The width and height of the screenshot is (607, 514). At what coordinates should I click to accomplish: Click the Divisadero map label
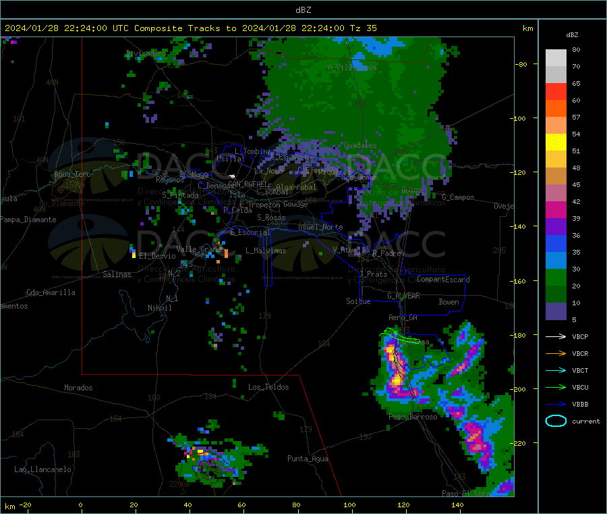tap(146, 53)
